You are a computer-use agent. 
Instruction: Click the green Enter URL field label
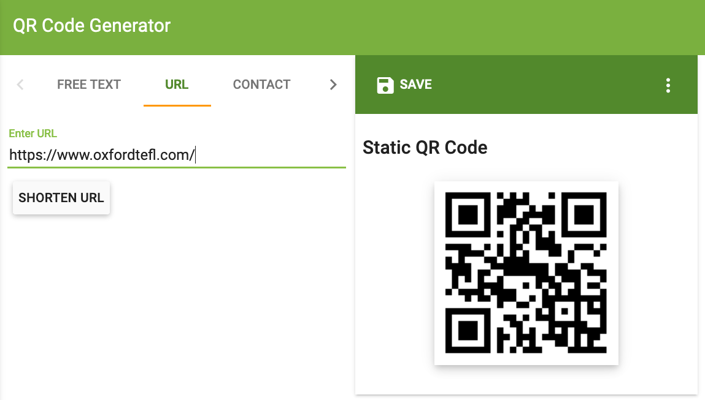33,134
